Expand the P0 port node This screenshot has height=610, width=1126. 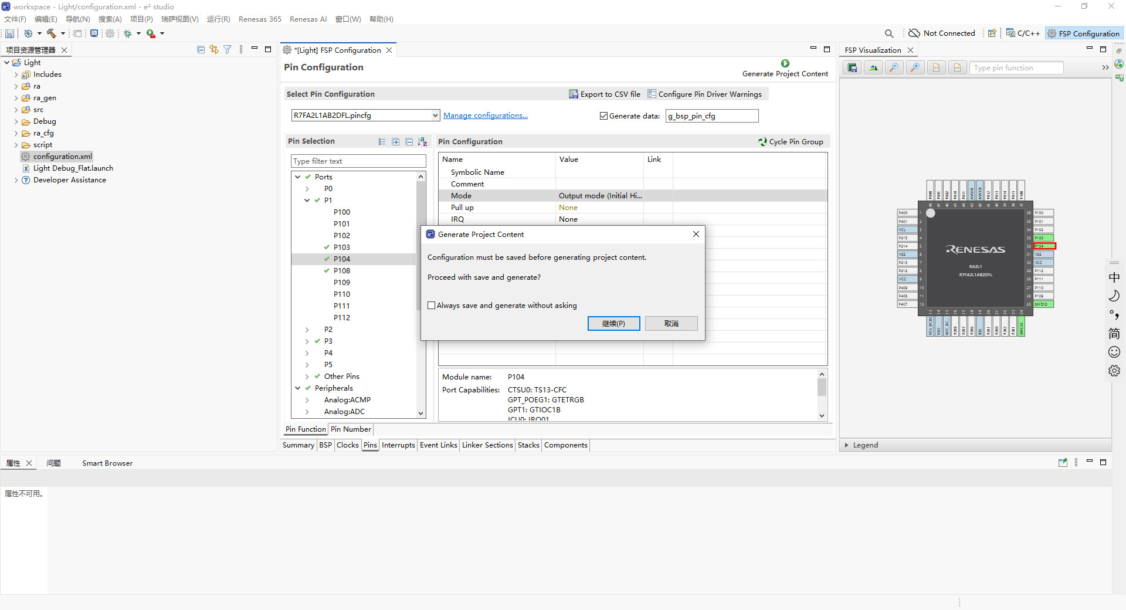point(307,189)
